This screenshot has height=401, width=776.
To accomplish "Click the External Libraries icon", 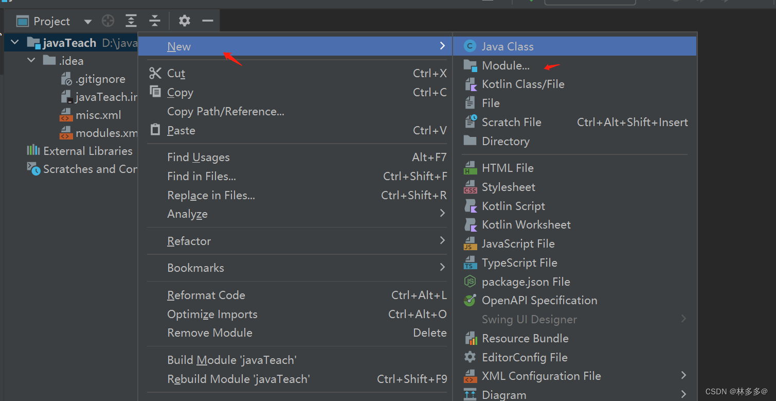I will 33,151.
